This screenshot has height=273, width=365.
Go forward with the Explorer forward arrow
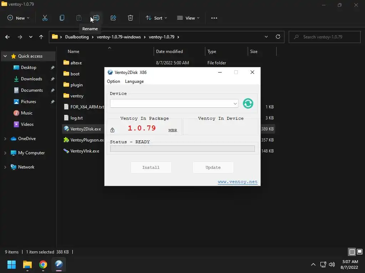(x=20, y=37)
